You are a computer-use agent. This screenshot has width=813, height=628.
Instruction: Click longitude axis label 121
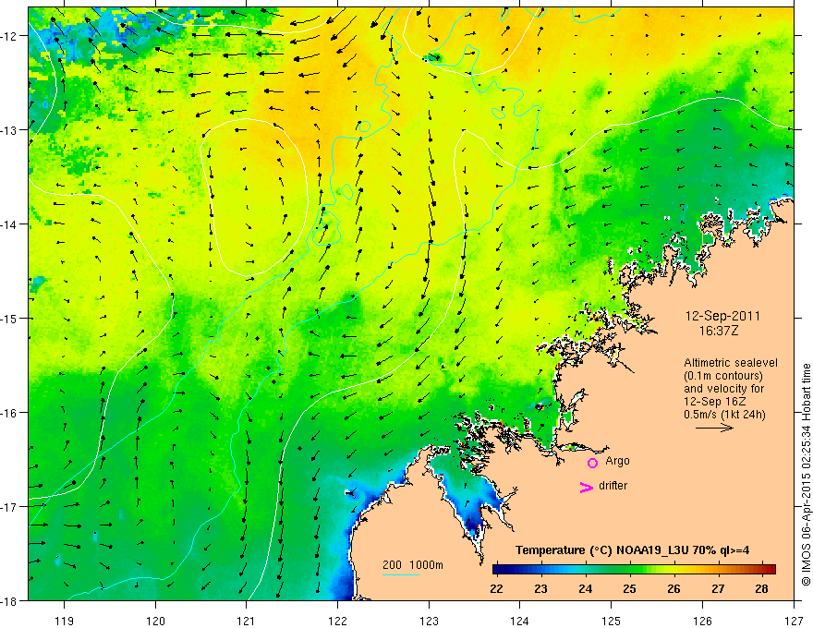[247, 621]
